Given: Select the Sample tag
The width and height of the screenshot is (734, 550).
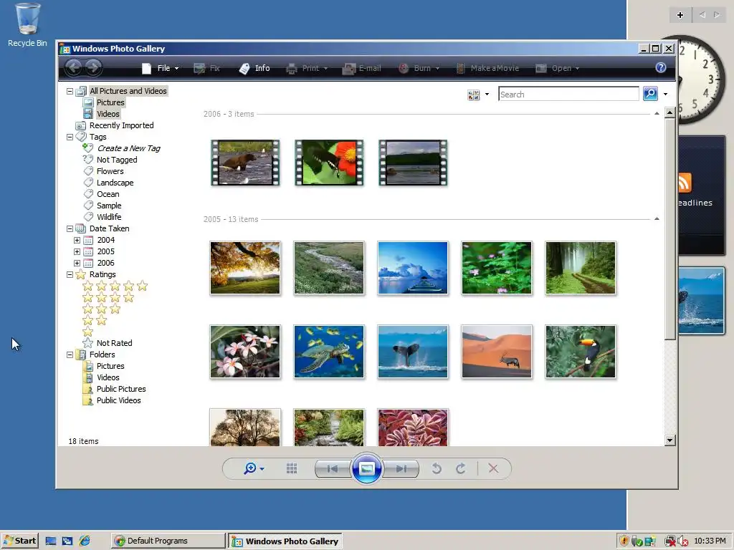Looking at the screenshot, I should click(109, 206).
